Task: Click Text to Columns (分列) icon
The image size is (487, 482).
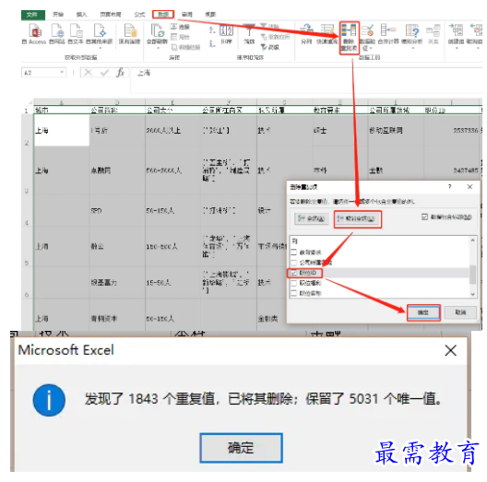Action: [306, 30]
